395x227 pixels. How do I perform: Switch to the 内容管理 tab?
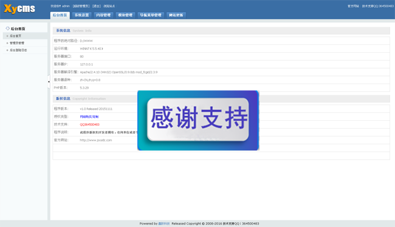tap(103, 15)
